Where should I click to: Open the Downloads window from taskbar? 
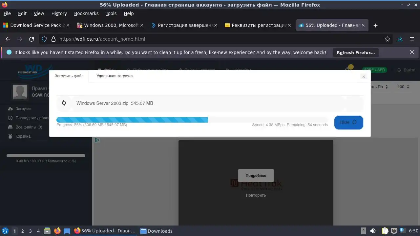[157, 231]
